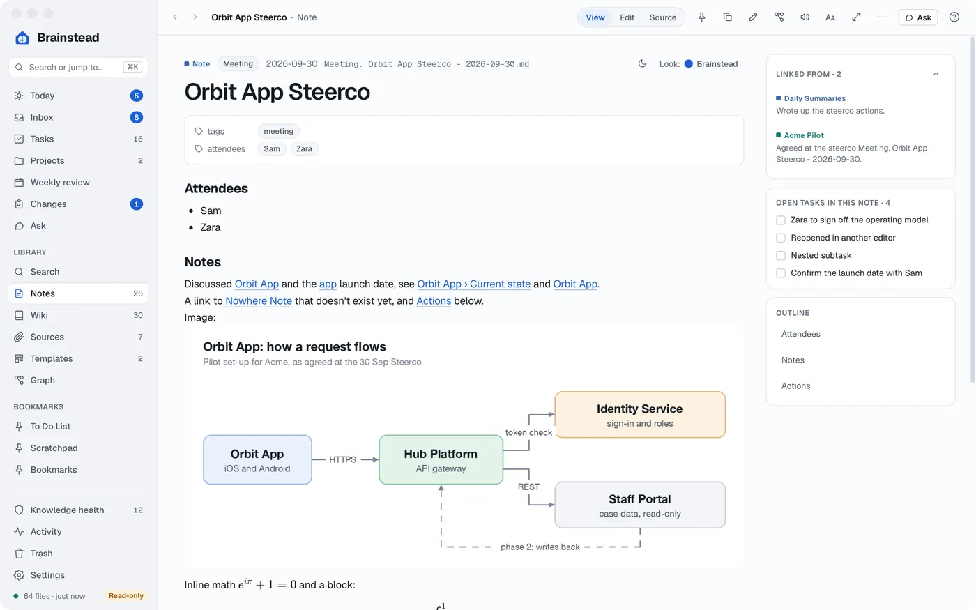Follow the 'Nowhere Note' link
This screenshot has width=976, height=610.
pos(259,301)
